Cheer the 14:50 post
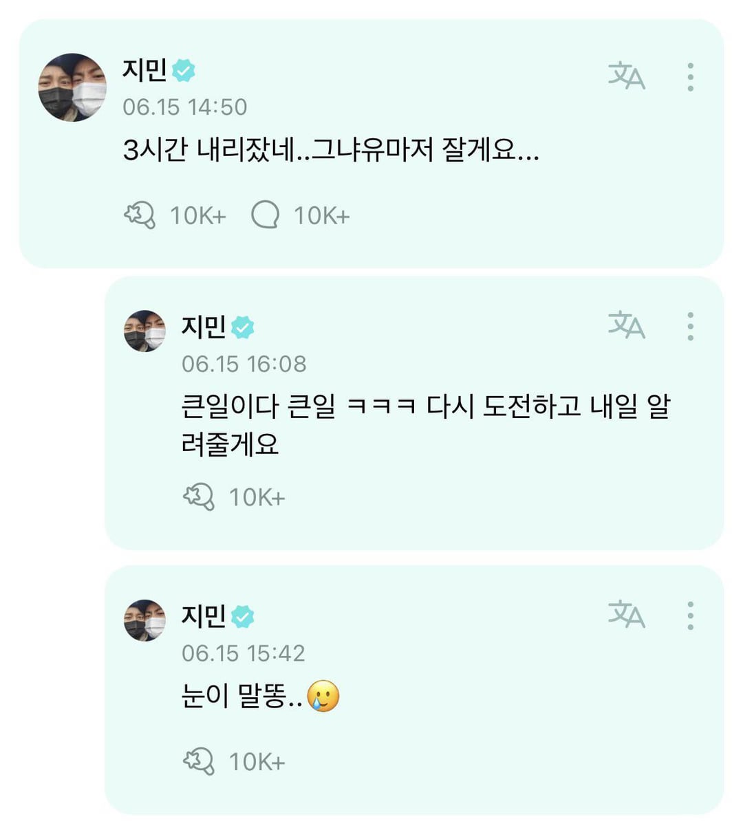743x821 pixels. tap(140, 215)
